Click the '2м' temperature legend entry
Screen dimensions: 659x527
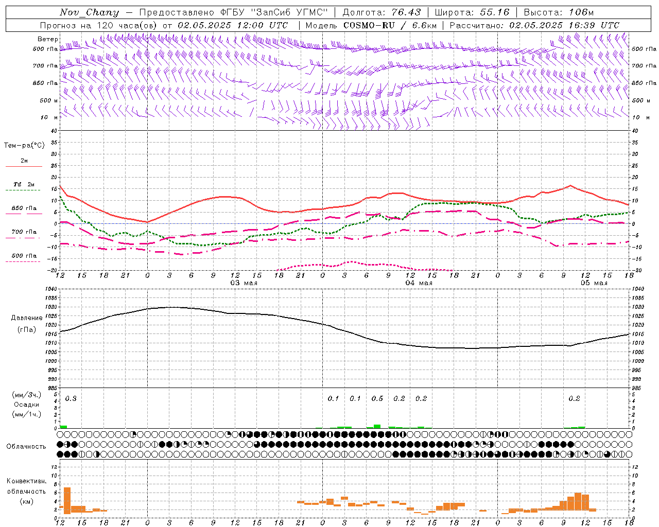pos(24,161)
